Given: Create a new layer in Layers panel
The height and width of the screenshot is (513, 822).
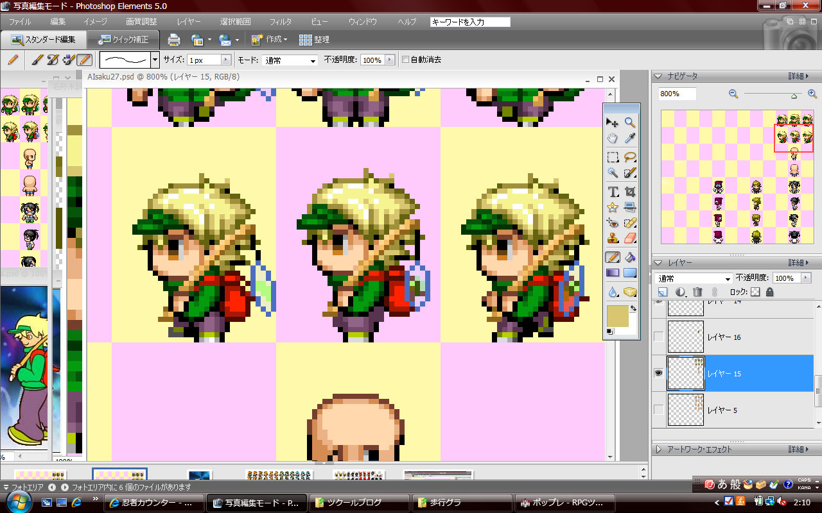Looking at the screenshot, I should [x=663, y=292].
